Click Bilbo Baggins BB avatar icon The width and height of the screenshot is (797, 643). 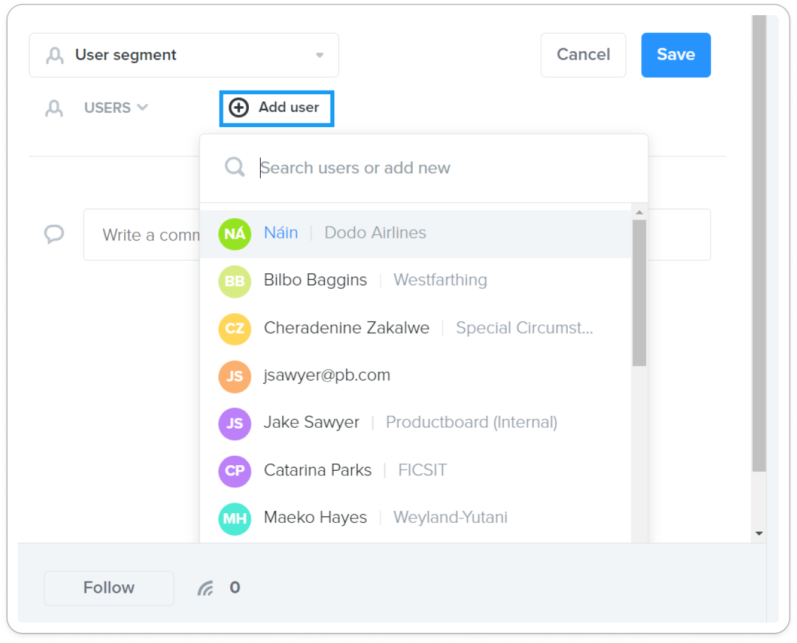[235, 281]
